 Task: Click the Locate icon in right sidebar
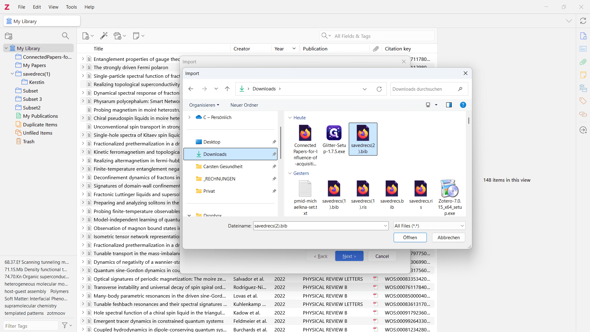click(583, 130)
